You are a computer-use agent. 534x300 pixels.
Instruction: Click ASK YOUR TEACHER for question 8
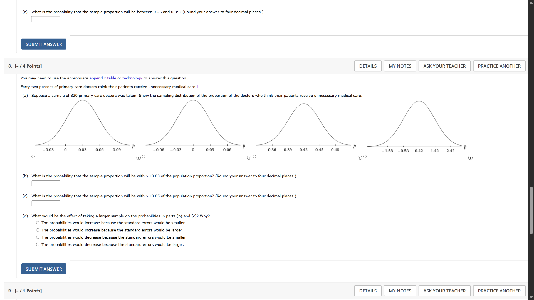click(444, 66)
